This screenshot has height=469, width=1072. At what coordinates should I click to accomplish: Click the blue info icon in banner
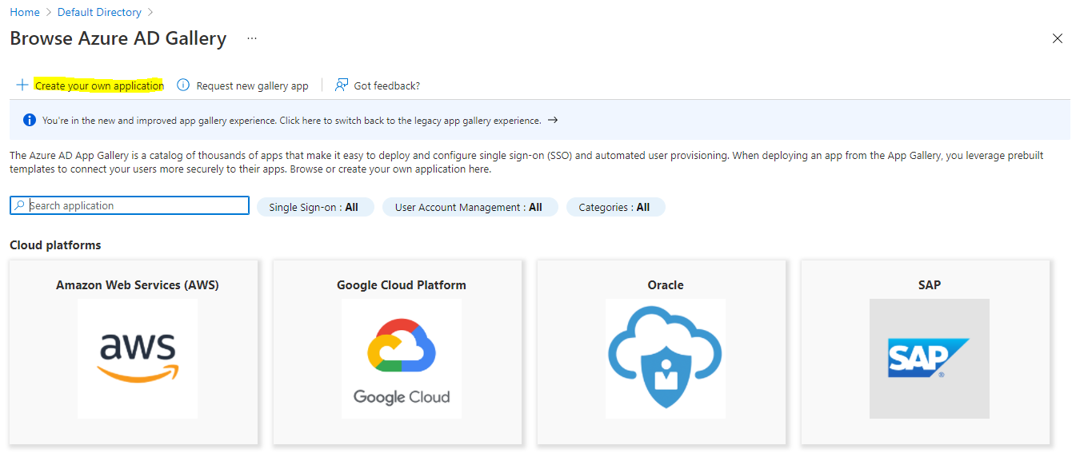point(30,121)
